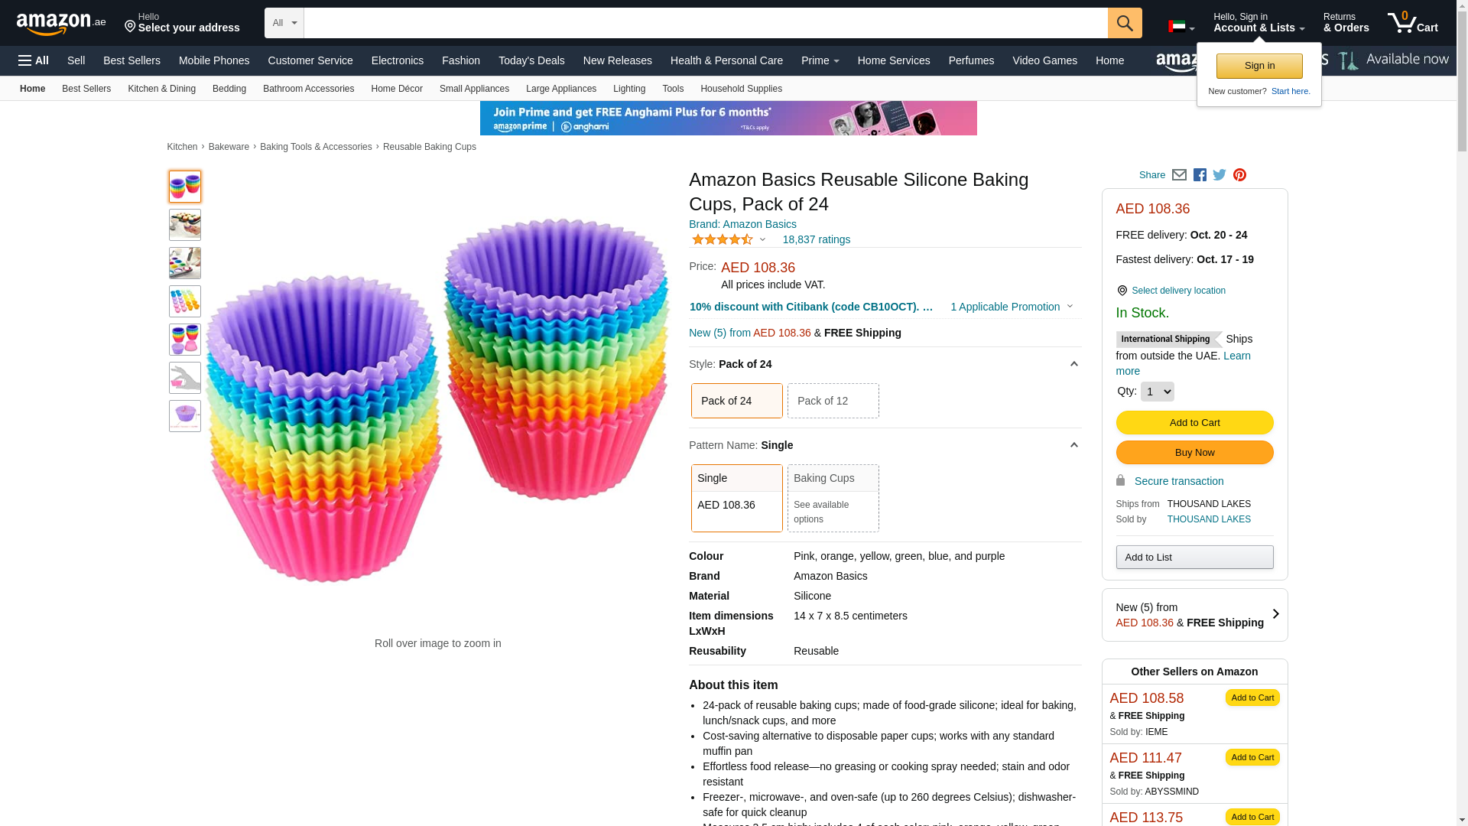1468x826 pixels.
Task: Open Today's Deals navigation item
Action: 531,60
